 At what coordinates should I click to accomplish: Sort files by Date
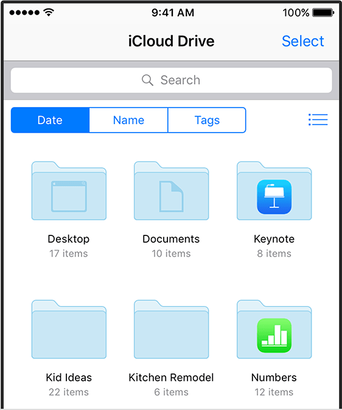pos(50,120)
